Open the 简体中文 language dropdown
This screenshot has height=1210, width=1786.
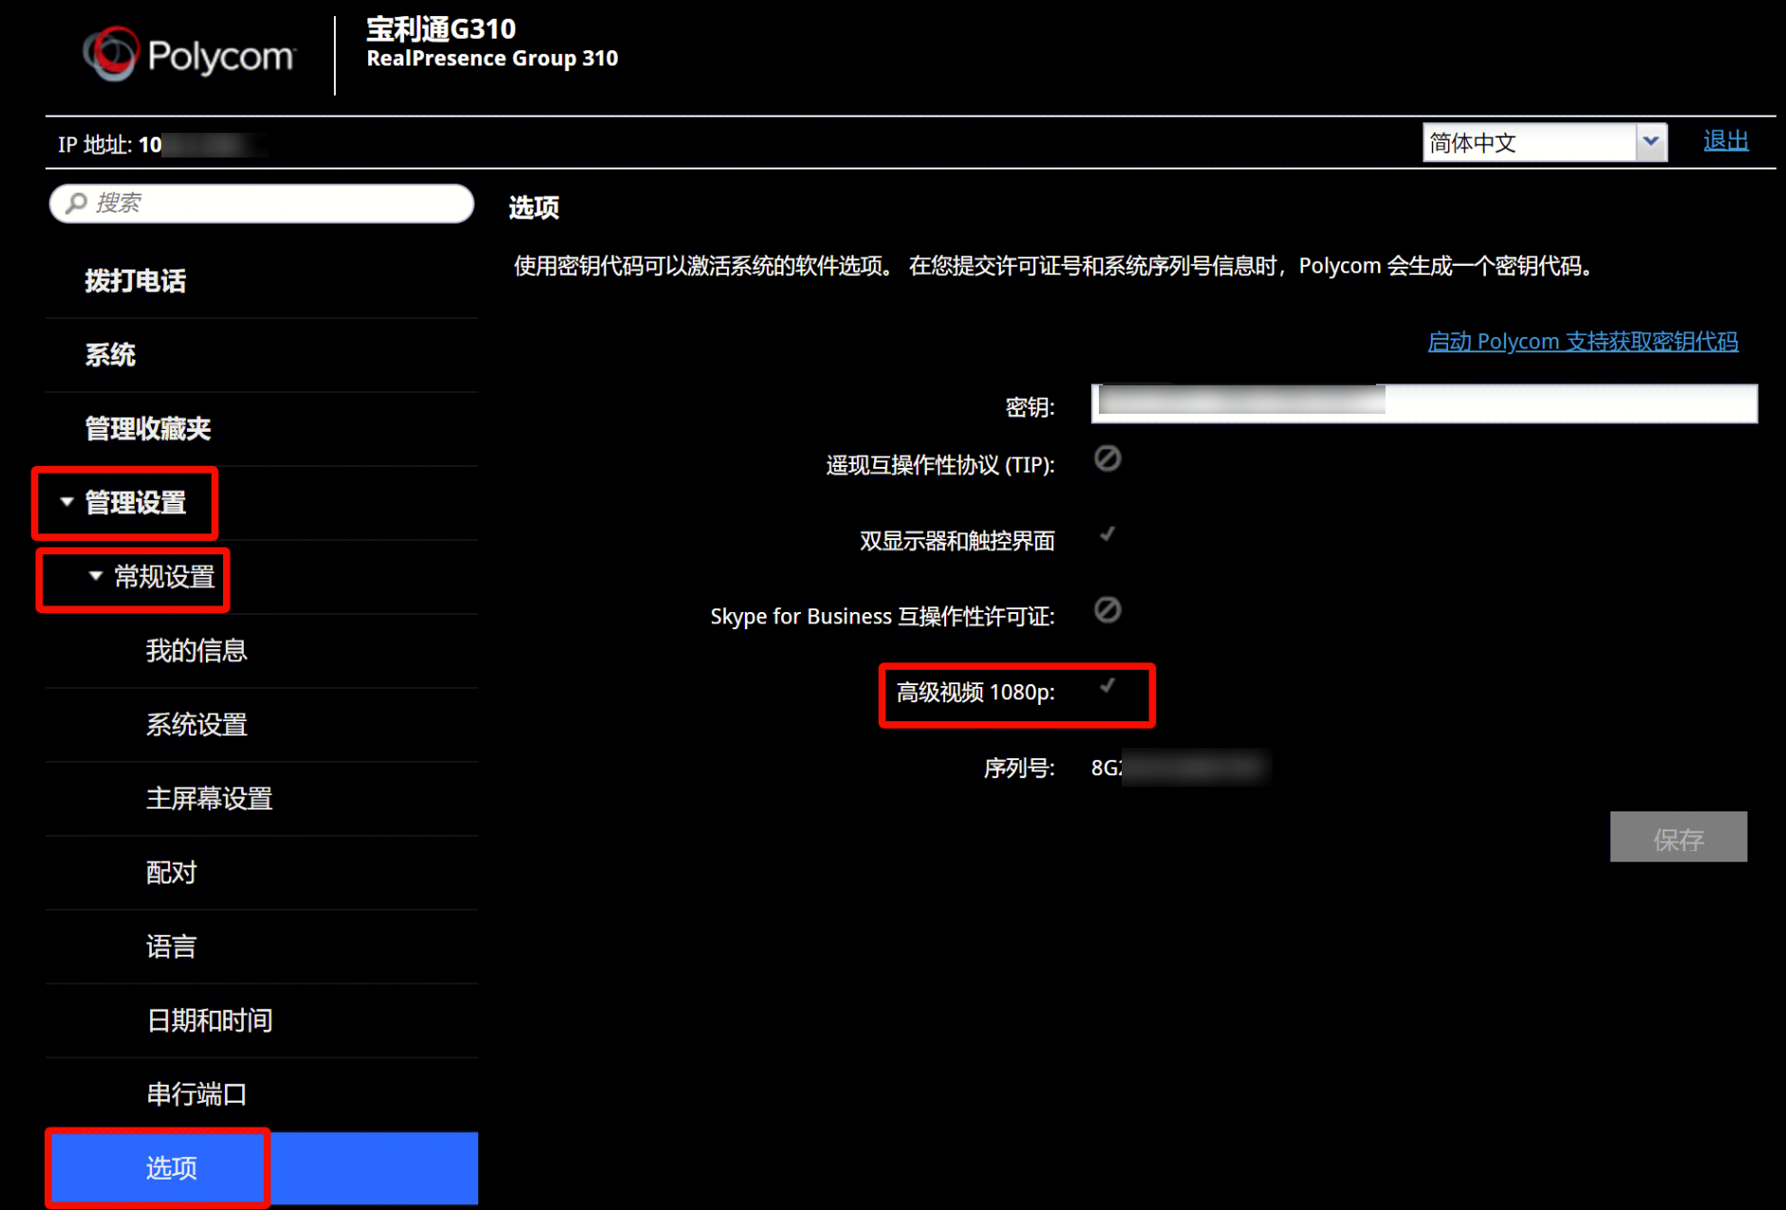1544,142
